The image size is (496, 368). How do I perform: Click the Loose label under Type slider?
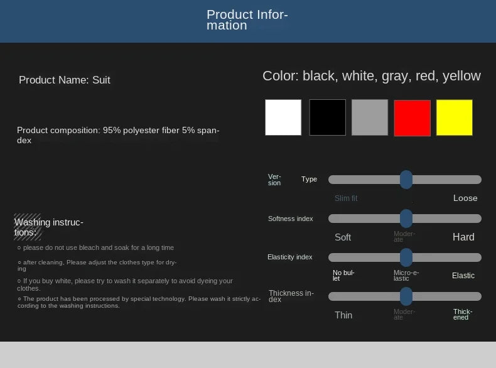pyautogui.click(x=465, y=198)
